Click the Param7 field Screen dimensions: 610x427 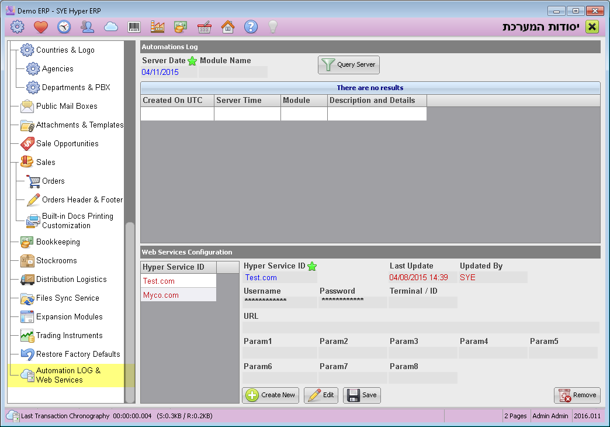(x=353, y=378)
